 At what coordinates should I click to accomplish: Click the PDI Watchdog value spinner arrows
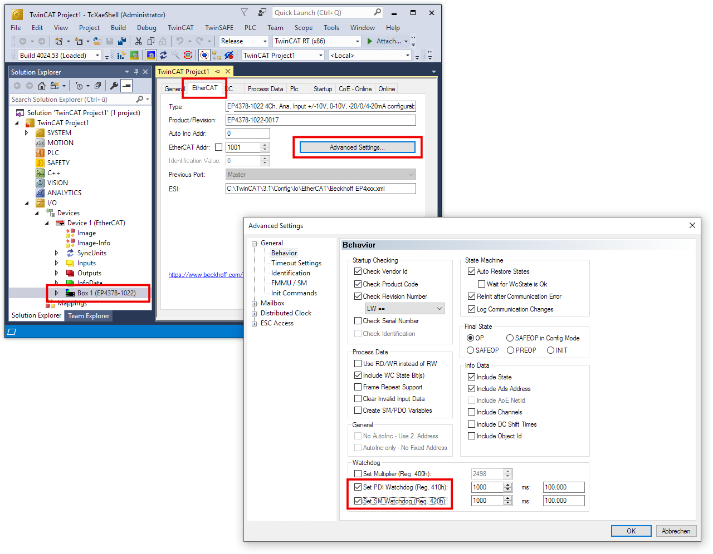[507, 487]
